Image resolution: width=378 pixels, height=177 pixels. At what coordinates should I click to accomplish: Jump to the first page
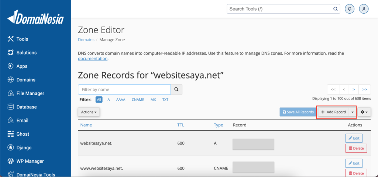333,89
